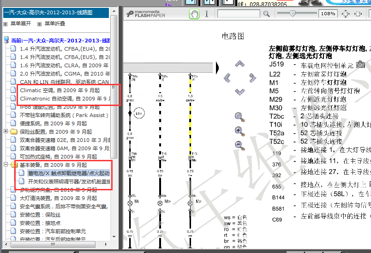Click the T52a 52 芯插头连接 legend row

click(x=305, y=133)
